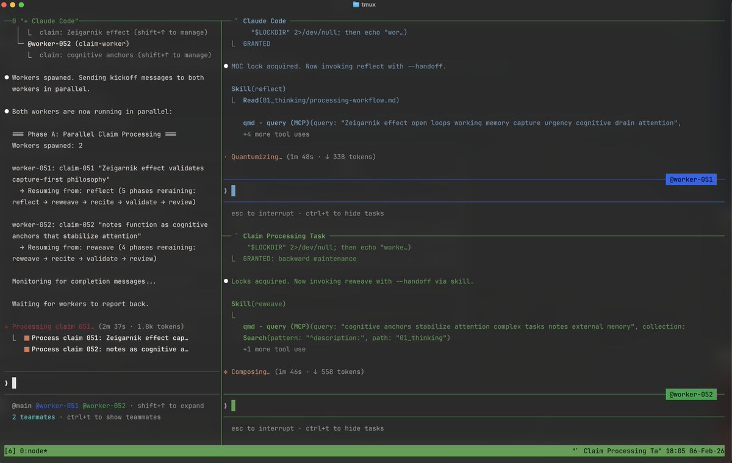732x463 pixels.
Task: Click the '2 teammates' label
Action: click(x=34, y=417)
